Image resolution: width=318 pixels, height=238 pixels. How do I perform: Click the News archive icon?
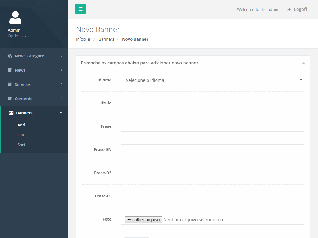(x=10, y=70)
